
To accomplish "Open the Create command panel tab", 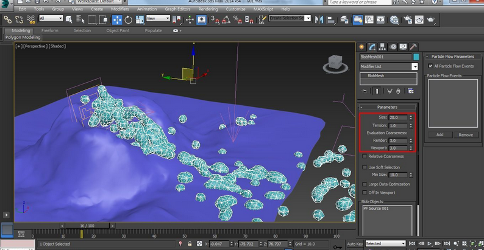I will (361, 46).
